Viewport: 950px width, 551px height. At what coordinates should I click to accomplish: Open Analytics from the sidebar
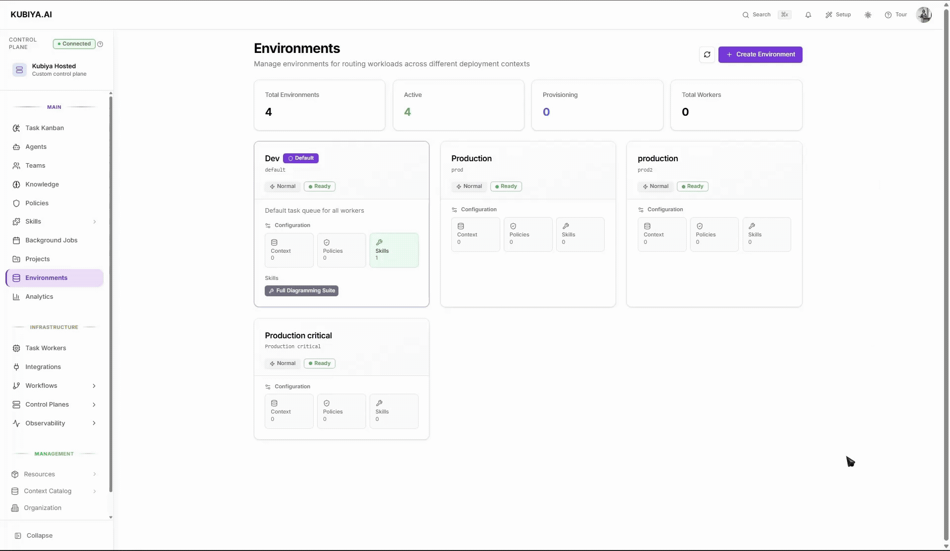pos(39,296)
